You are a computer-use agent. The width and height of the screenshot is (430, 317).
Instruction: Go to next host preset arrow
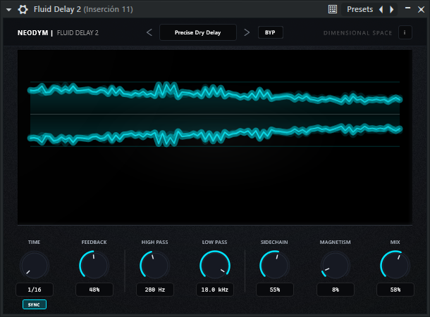392,10
